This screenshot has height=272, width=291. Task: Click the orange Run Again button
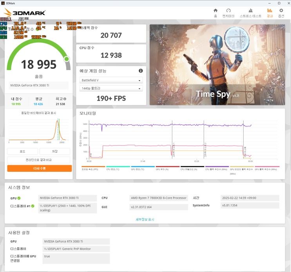tap(40, 168)
